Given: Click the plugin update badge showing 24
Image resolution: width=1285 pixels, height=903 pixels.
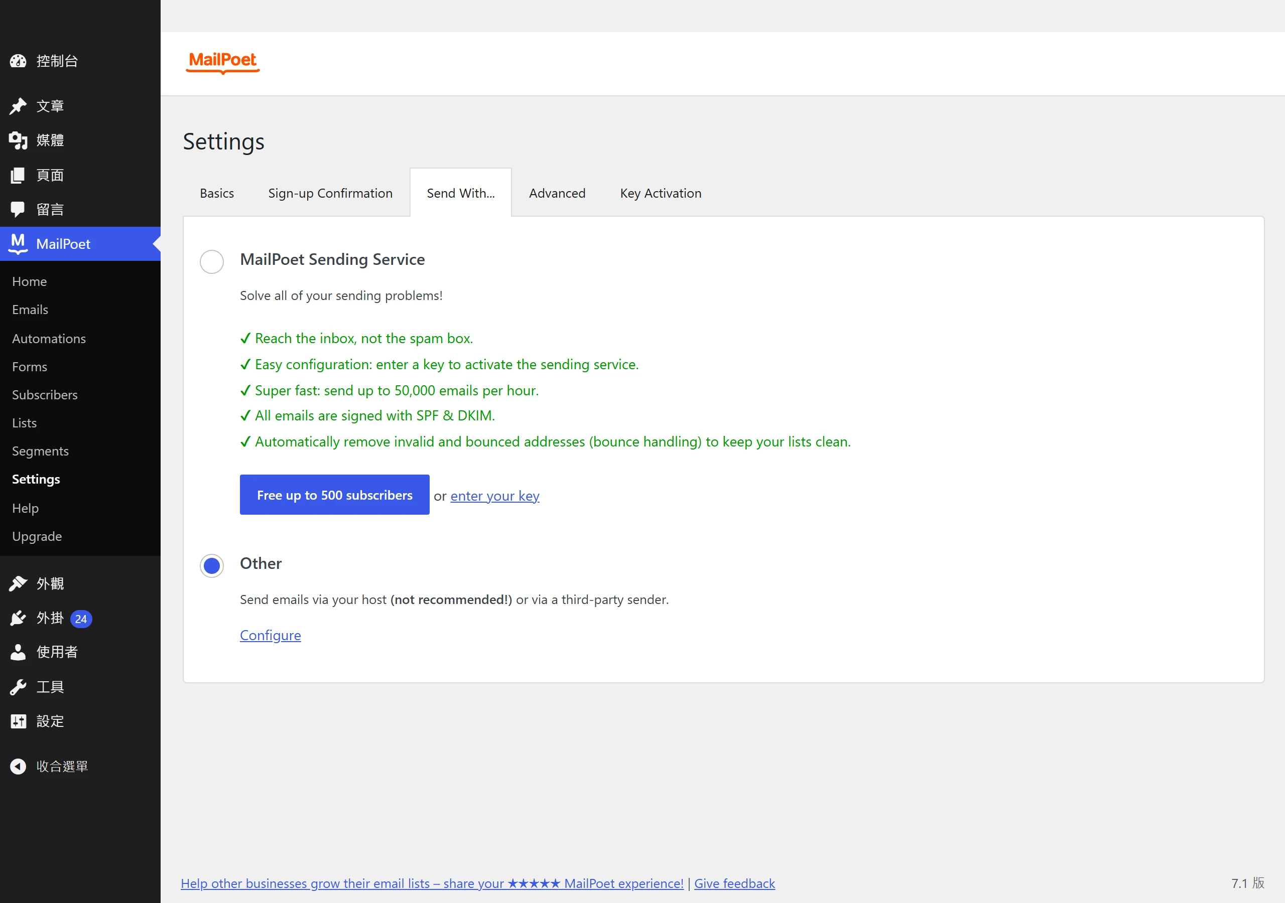Looking at the screenshot, I should [x=81, y=619].
